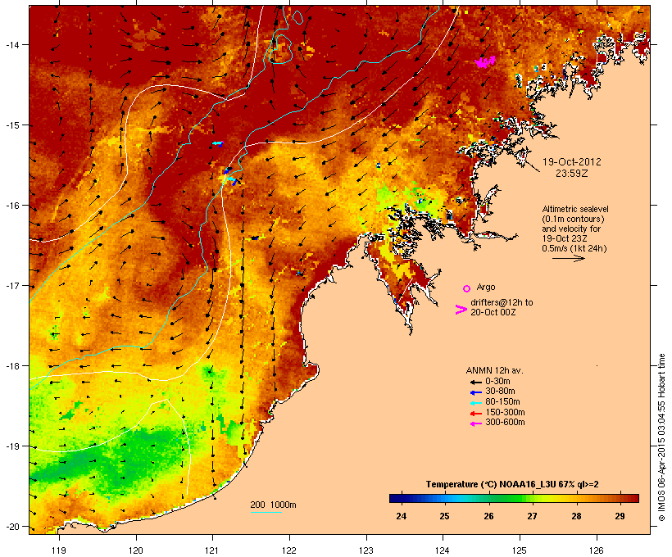Click the cyan 80-150m legend arrow
Screen dimensions: 672x557
click(475, 403)
